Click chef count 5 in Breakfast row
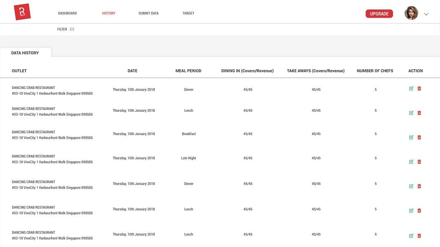 click(x=375, y=134)
